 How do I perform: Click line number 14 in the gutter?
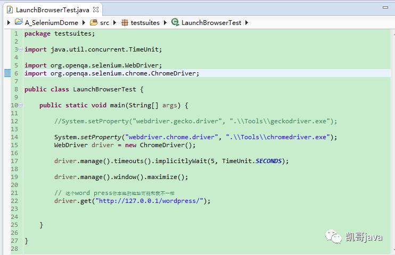[14, 137]
